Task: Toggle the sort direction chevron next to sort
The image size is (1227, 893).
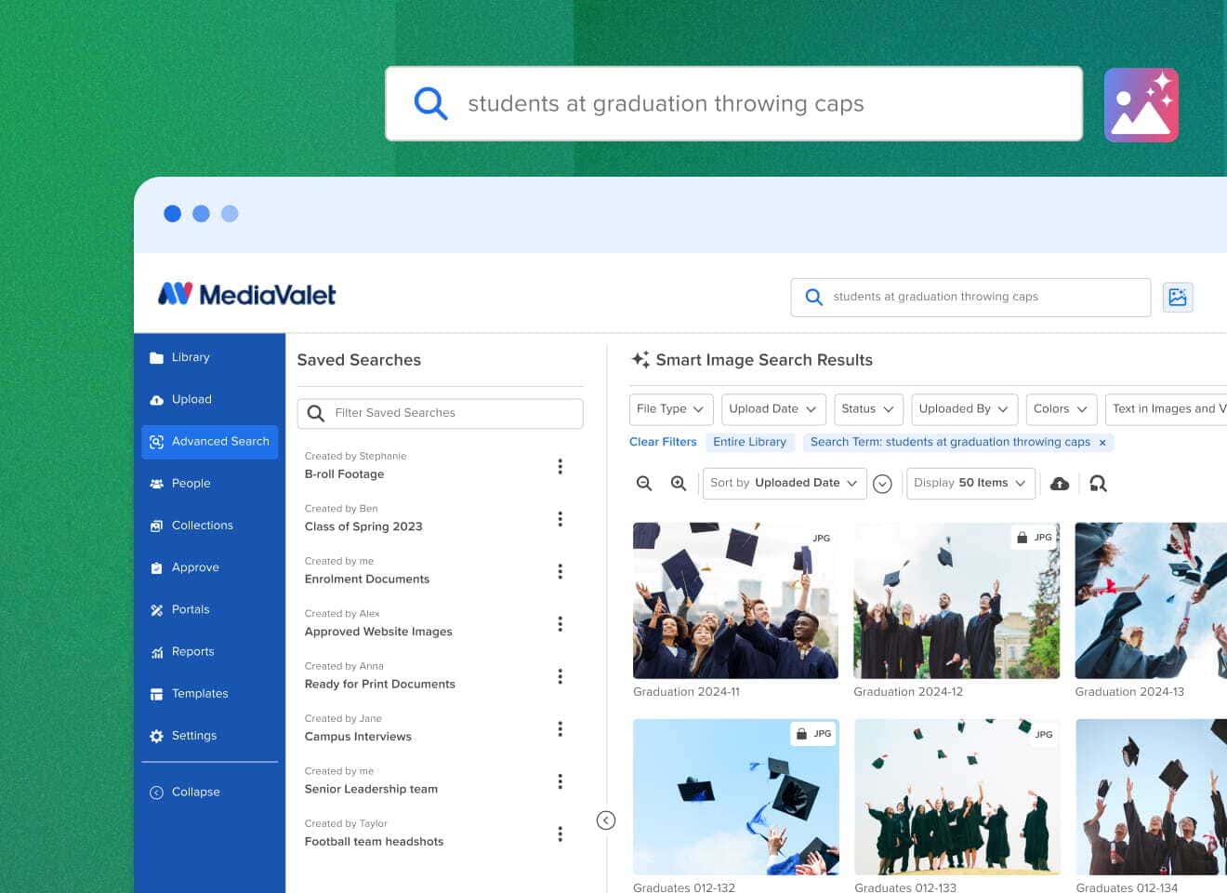Action: click(x=882, y=483)
